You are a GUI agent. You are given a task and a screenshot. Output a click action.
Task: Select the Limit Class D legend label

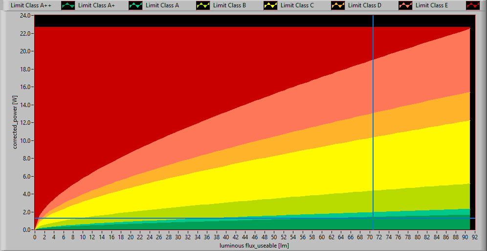365,5
